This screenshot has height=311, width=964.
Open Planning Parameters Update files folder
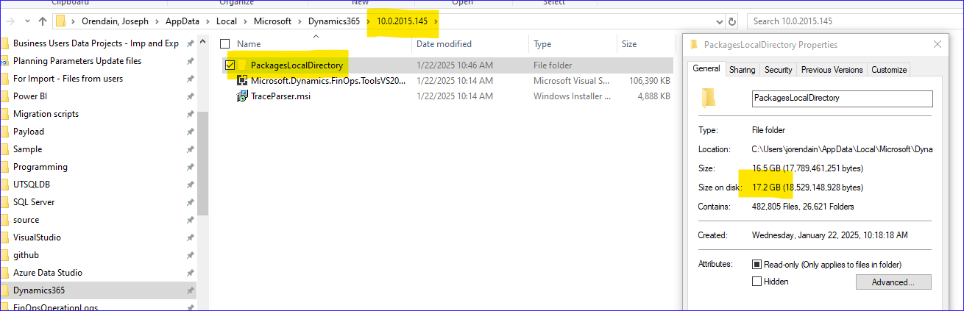click(77, 61)
